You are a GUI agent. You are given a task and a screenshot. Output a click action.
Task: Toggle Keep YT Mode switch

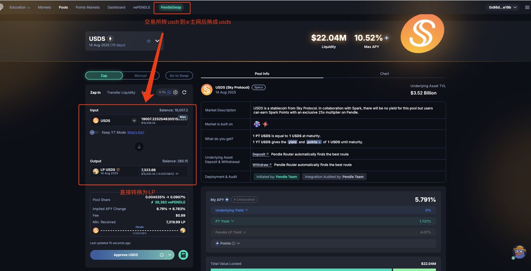[94, 132]
